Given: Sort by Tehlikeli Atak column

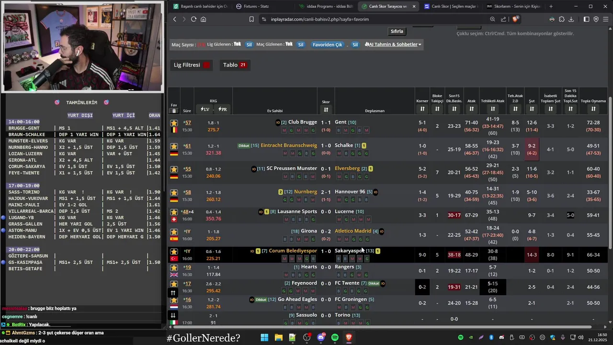Looking at the screenshot, I should 493,109.
